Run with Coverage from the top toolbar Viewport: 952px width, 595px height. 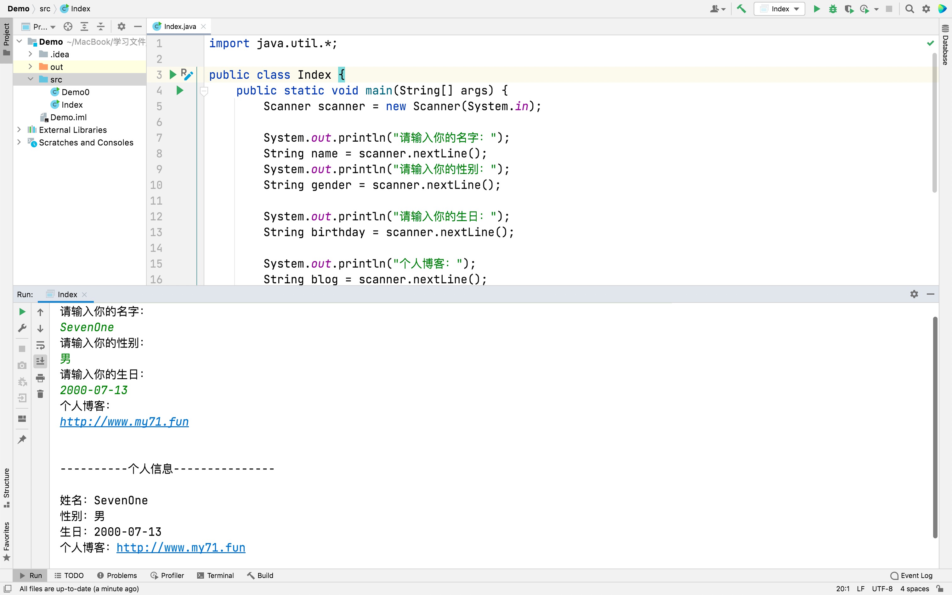(x=848, y=9)
